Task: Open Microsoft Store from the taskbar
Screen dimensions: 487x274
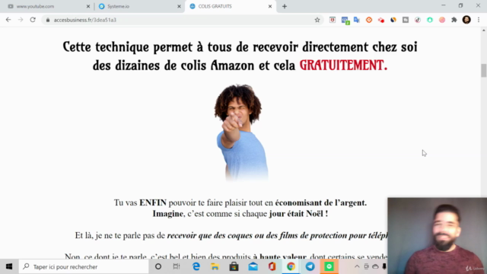Action: click(x=234, y=266)
